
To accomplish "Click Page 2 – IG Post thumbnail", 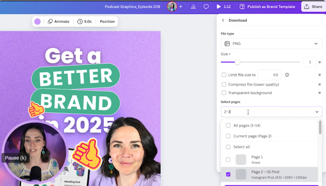I will (241, 174).
